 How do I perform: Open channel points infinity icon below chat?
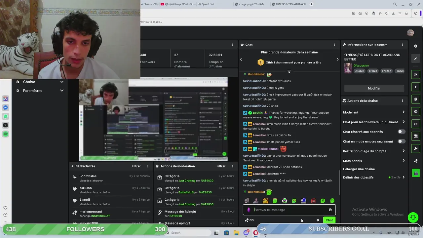249,220
